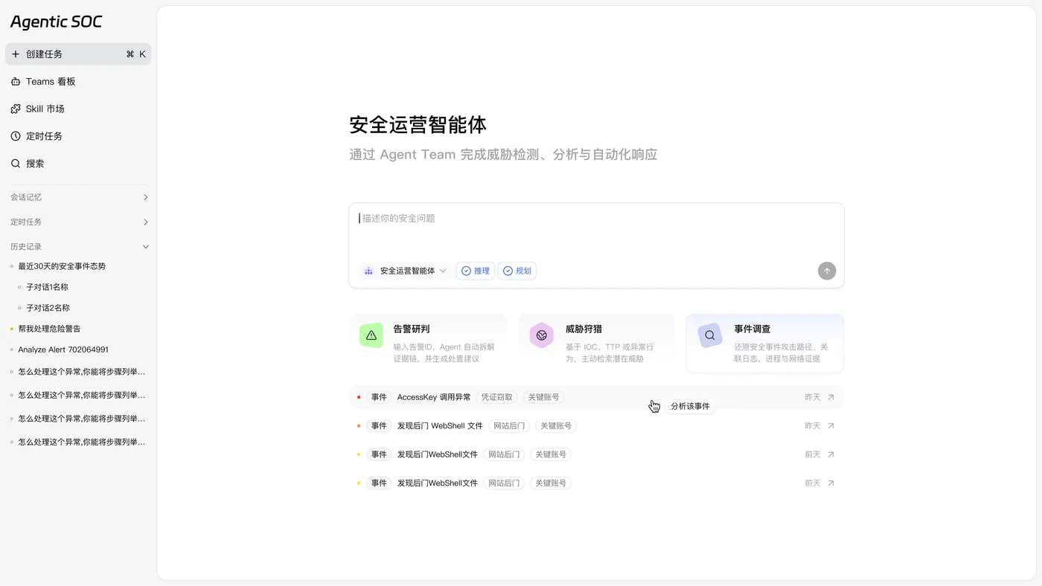Click the 告警研判 green warning icon
Viewport: 1042px width, 586px height.
(371, 335)
